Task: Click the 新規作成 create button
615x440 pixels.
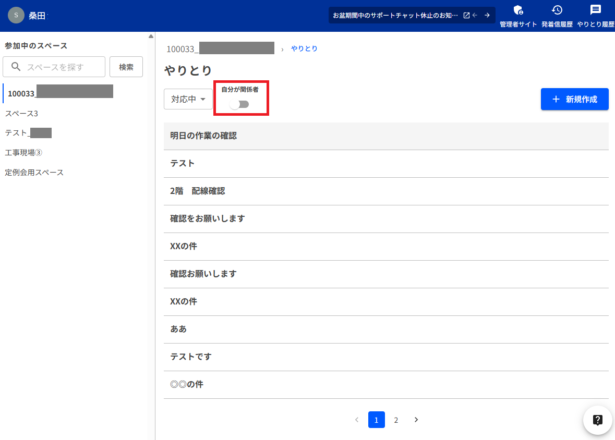Action: [574, 99]
